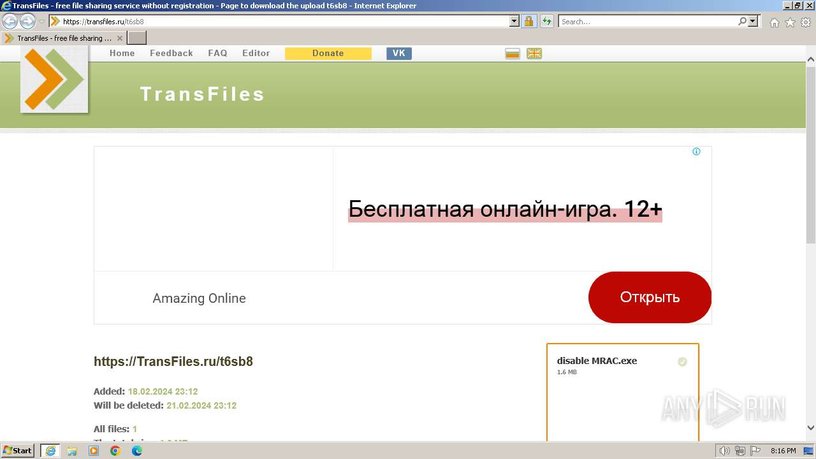This screenshot has height=459, width=816.
Task: Launch Chrome from the taskbar
Action: (x=115, y=451)
